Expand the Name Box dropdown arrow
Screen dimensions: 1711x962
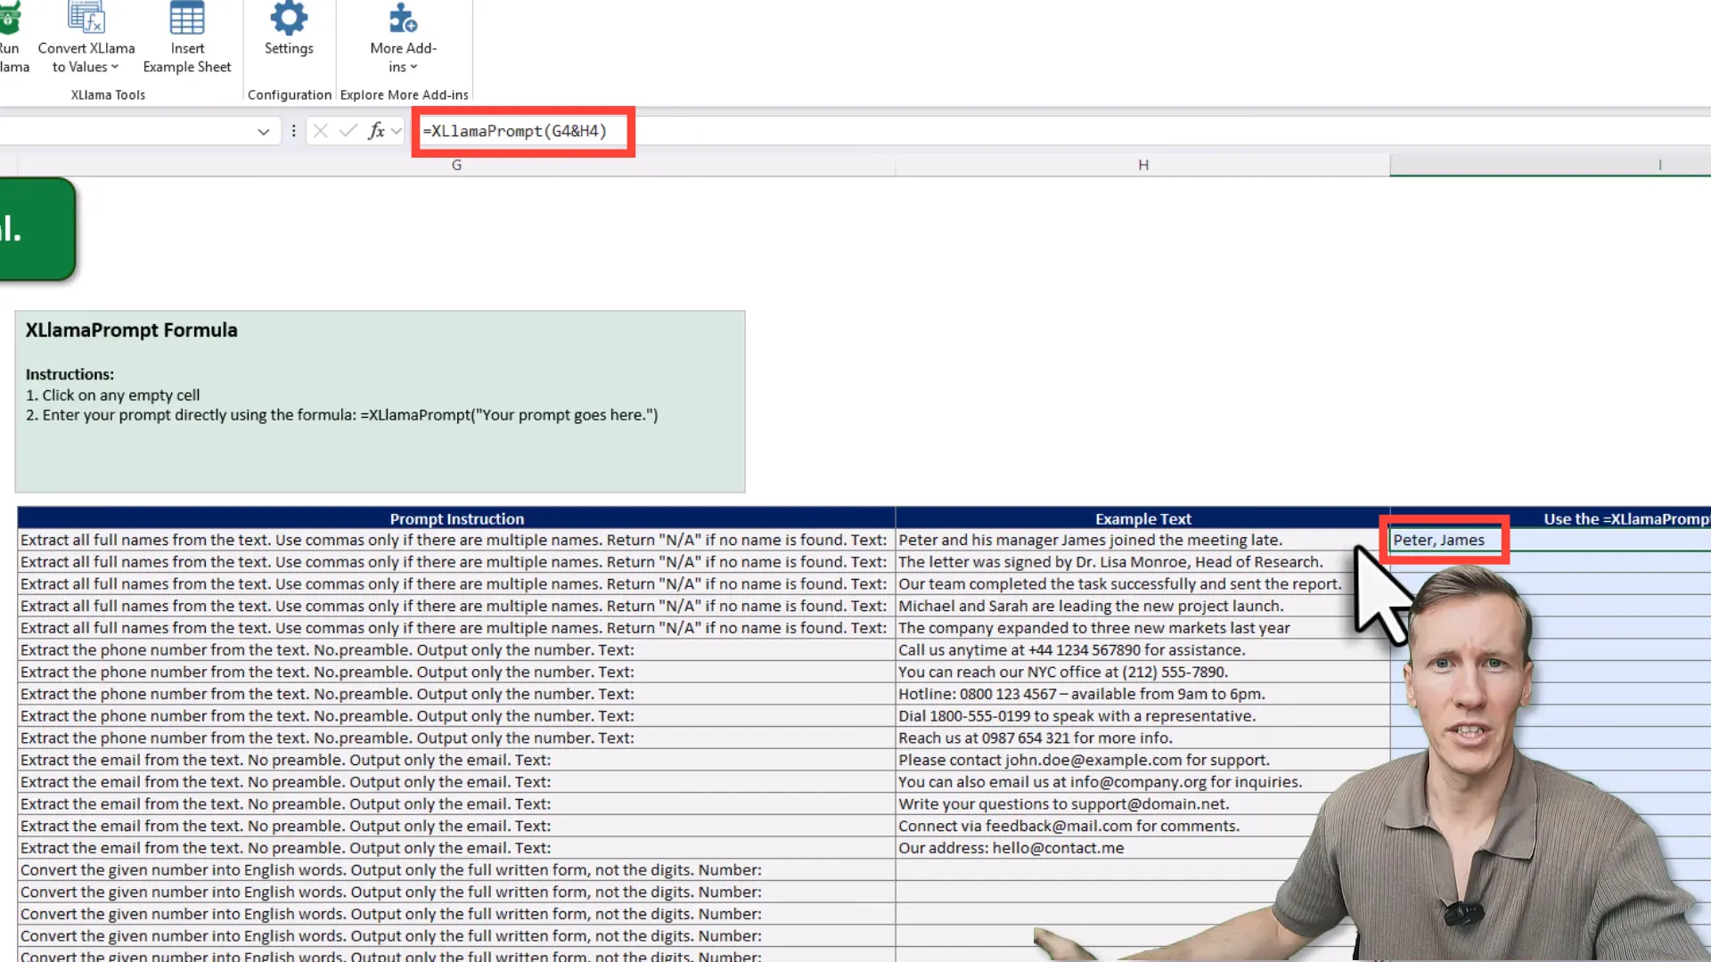click(263, 132)
